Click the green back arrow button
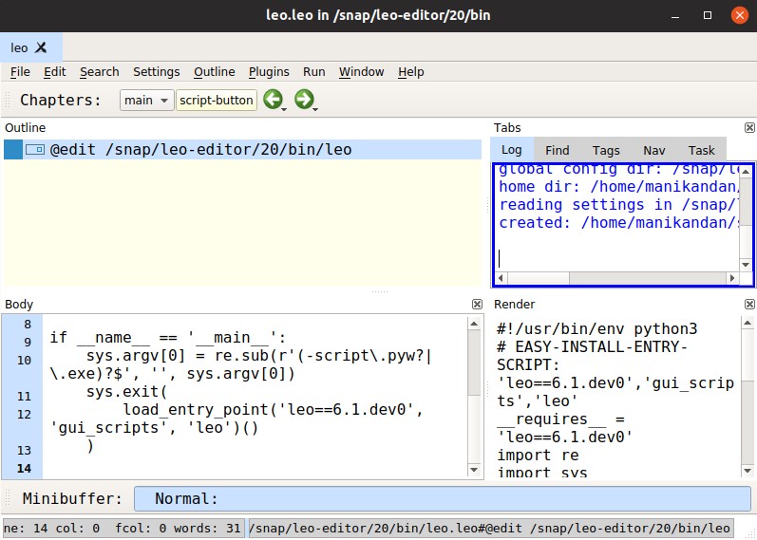 274,100
